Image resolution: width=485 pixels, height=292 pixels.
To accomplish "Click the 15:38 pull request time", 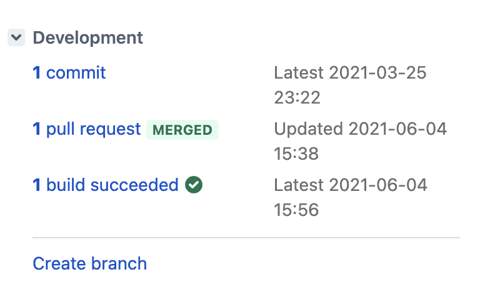I will (296, 153).
